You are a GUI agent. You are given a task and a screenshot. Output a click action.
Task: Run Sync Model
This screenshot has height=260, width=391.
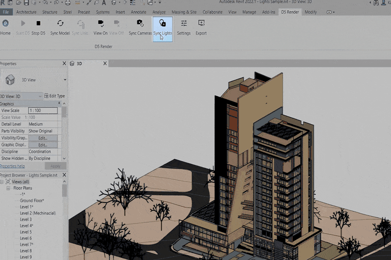pyautogui.click(x=60, y=27)
